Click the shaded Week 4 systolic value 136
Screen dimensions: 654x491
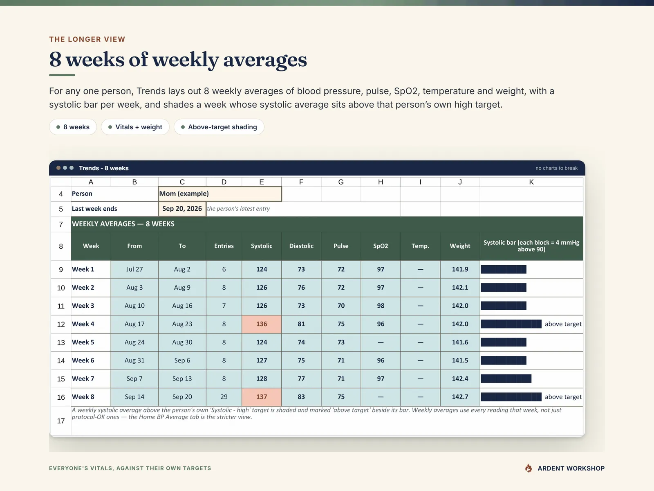pyautogui.click(x=262, y=324)
